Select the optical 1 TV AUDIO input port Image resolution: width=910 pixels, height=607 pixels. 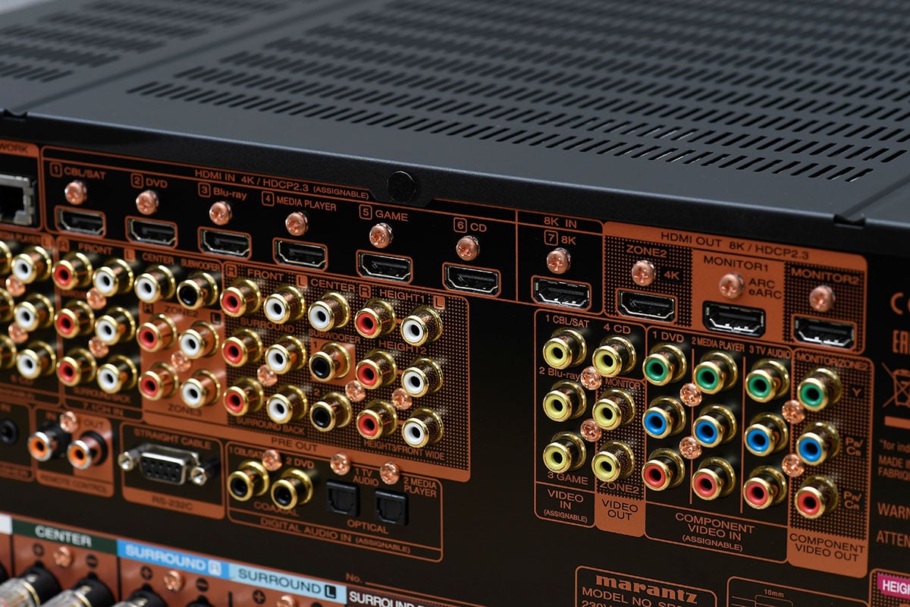pyautogui.click(x=344, y=499)
